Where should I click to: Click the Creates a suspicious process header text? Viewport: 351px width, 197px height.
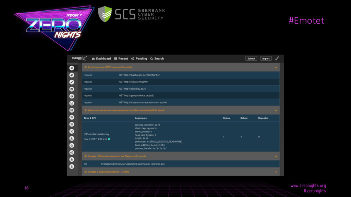108,172
